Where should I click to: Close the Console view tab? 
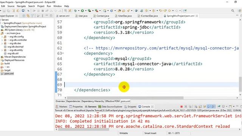coord(152,107)
